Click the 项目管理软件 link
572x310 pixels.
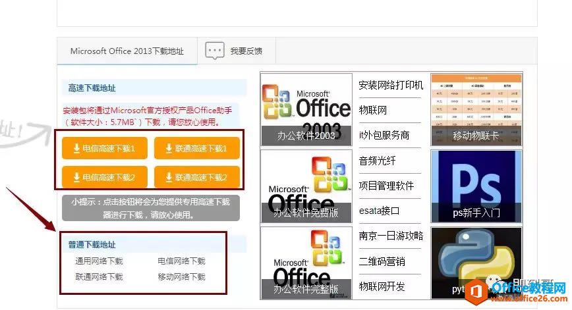[386, 186]
